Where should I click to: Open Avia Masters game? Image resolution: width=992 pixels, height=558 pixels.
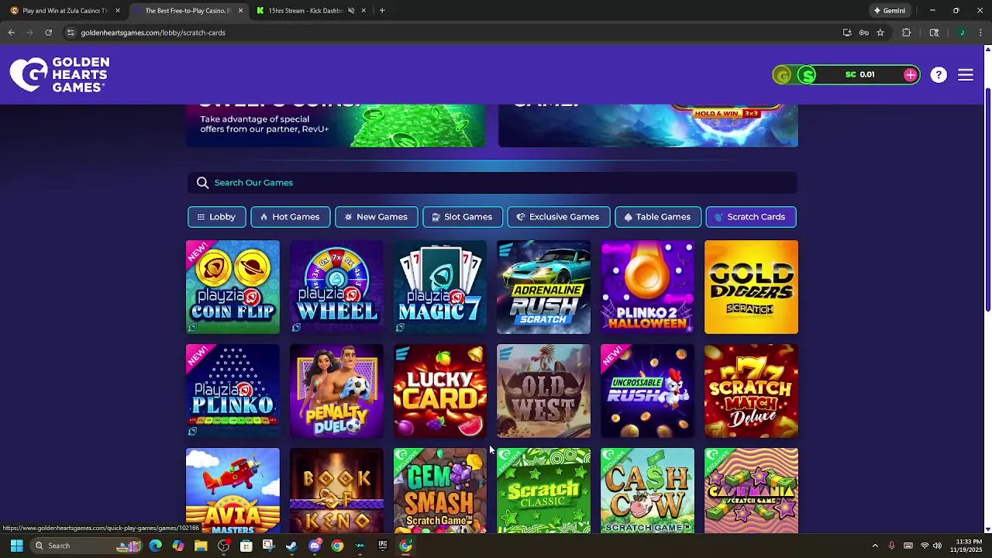[232, 491]
